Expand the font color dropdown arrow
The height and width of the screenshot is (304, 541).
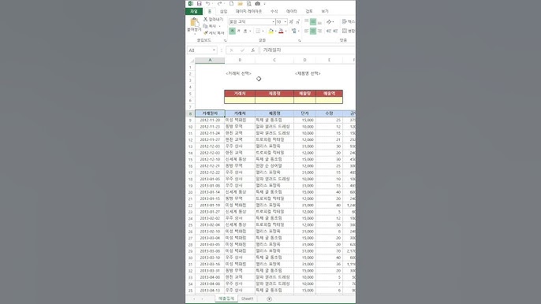tap(285, 31)
